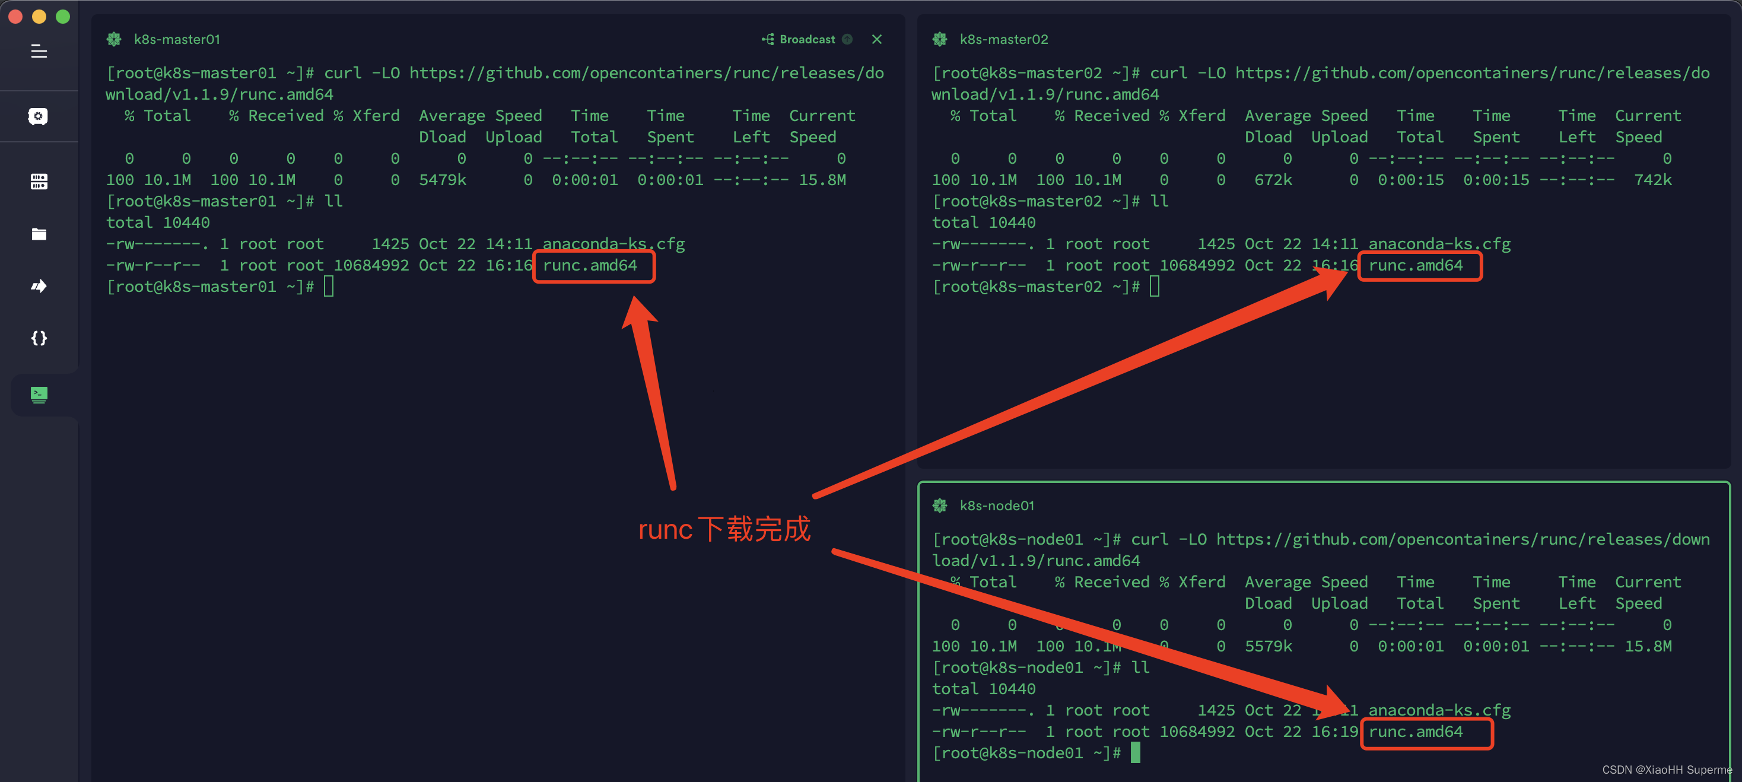Click the sidebar forward/transfer icon

click(40, 285)
